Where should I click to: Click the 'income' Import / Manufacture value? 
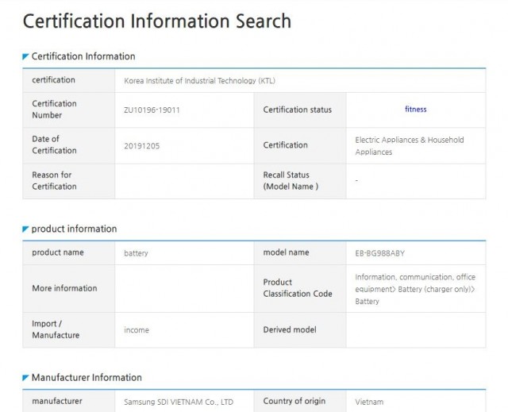[136, 329]
